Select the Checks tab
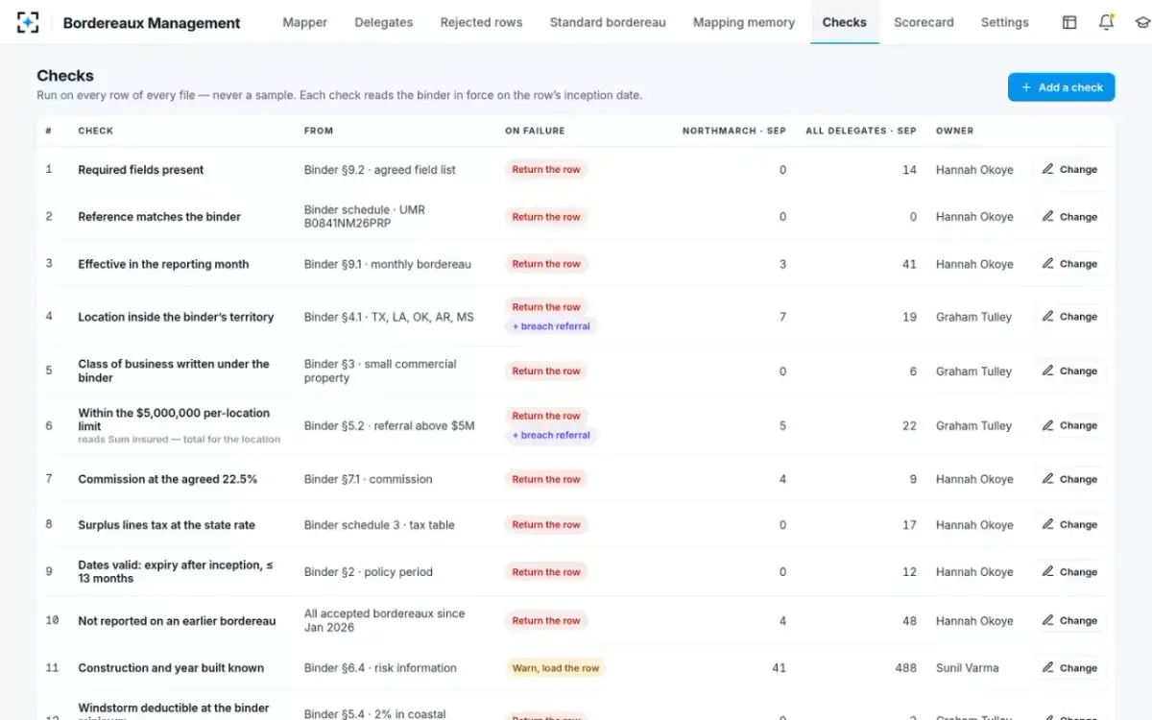The width and height of the screenshot is (1152, 720). (x=845, y=22)
